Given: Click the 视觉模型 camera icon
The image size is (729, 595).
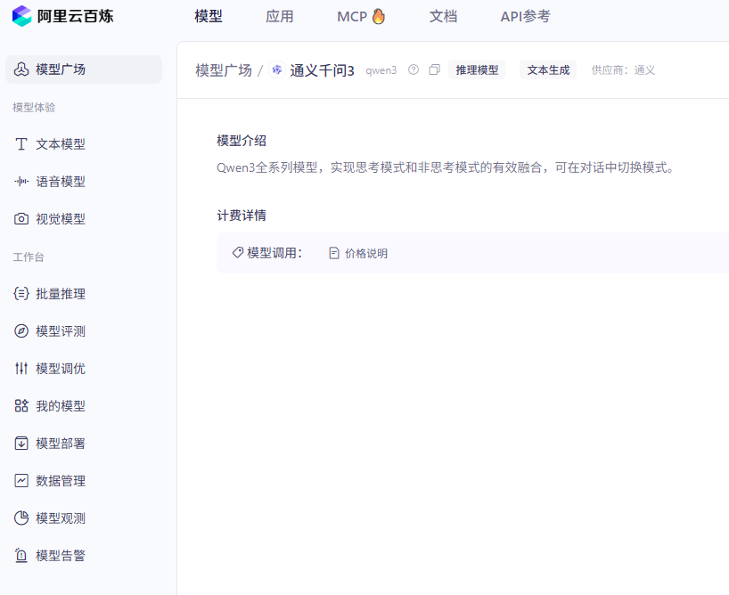Looking at the screenshot, I should pyautogui.click(x=21, y=219).
